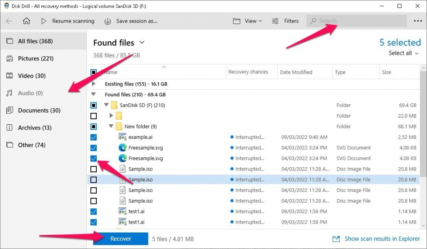This screenshot has width=427, height=249.
Task: Open the three-dot overflow menu
Action: (419, 20)
